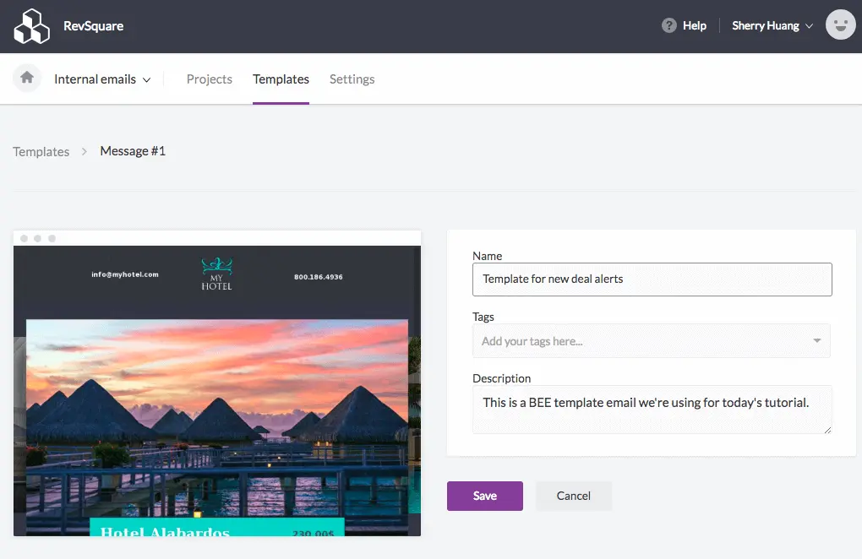Save the template changes
The width and height of the screenshot is (862, 559).
[484, 496]
